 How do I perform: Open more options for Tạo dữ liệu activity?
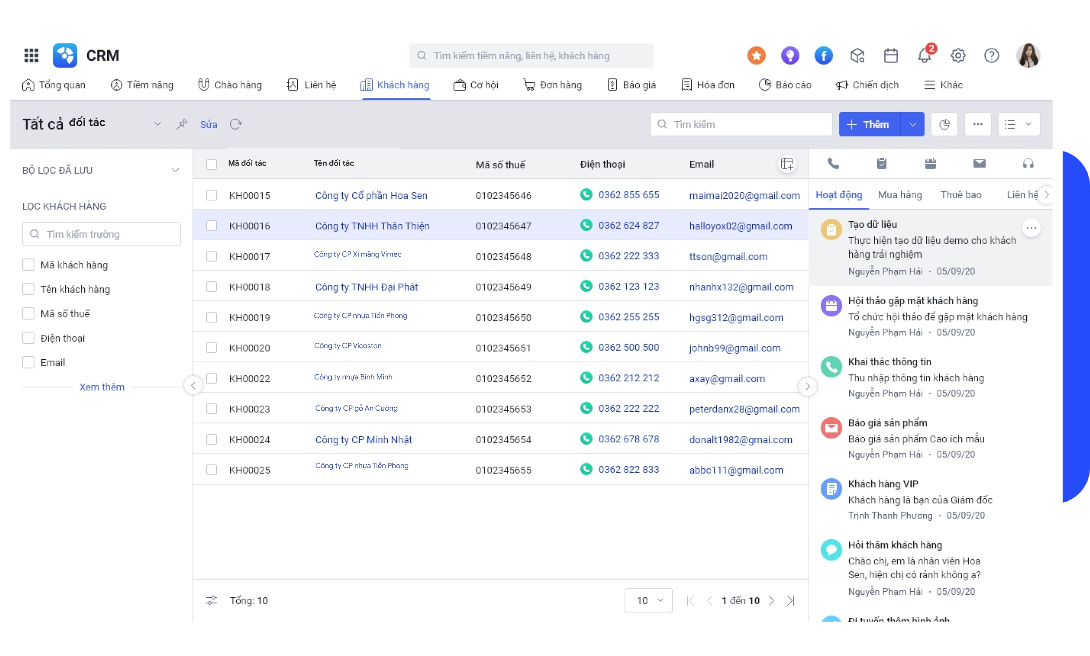(1031, 228)
